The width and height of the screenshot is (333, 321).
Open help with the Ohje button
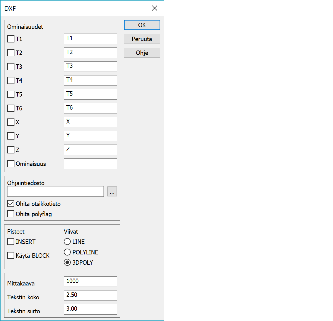(142, 53)
